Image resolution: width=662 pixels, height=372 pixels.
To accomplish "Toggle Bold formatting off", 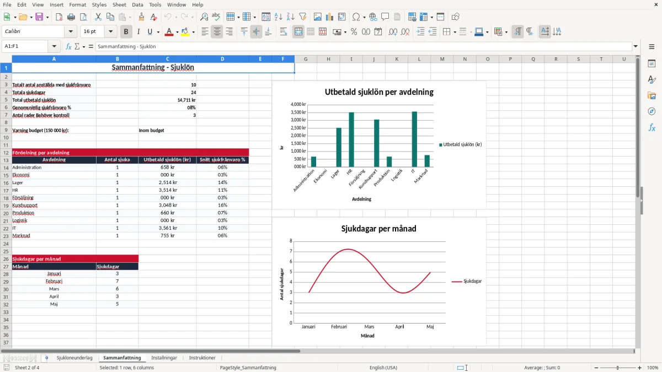I will [126, 32].
